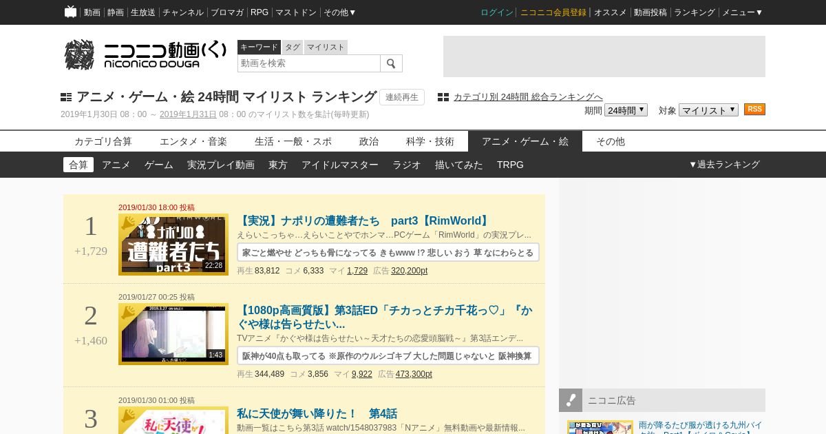The width and height of the screenshot is (826, 434).
Task: Select the 東方 subcategory
Action: click(x=278, y=165)
